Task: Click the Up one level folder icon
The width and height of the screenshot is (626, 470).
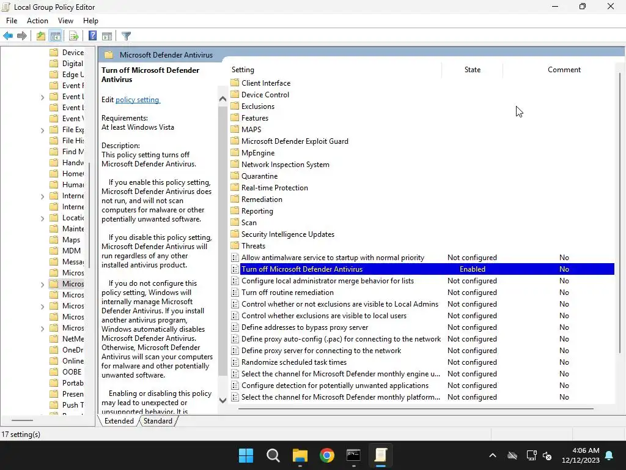Action: point(40,36)
